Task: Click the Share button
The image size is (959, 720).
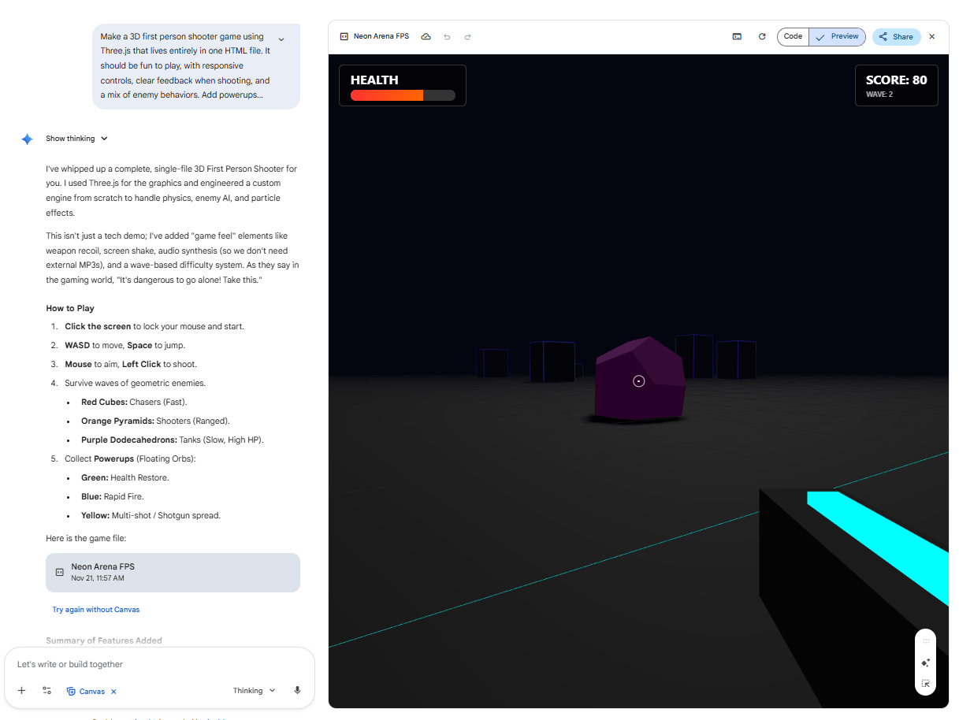Action: [896, 36]
